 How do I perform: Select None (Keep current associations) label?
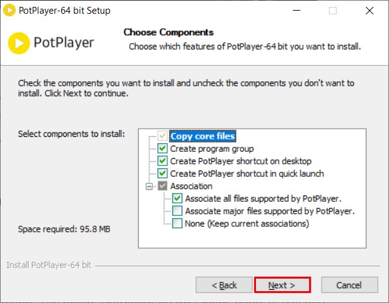247,224
